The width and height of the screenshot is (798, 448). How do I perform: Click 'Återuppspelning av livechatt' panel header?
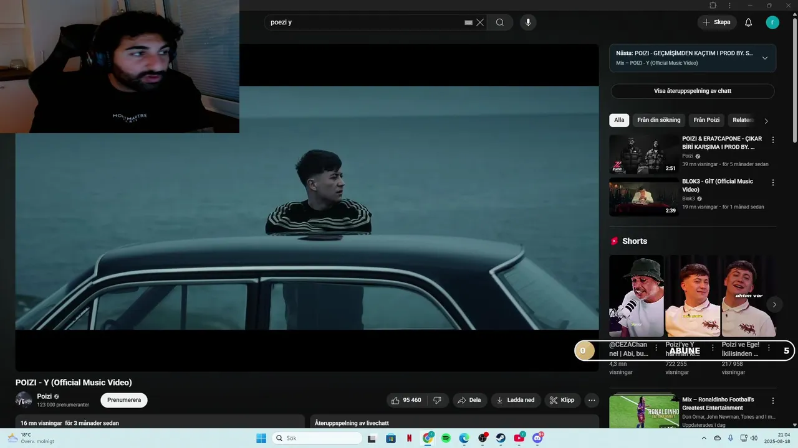tap(352, 423)
